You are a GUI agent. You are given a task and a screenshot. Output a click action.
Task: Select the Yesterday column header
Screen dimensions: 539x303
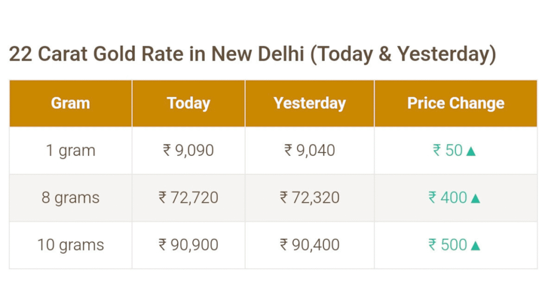pos(310,103)
